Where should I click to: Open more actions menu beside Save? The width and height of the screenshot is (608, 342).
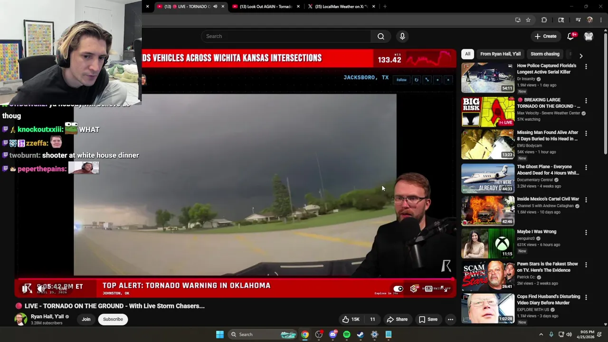450,319
